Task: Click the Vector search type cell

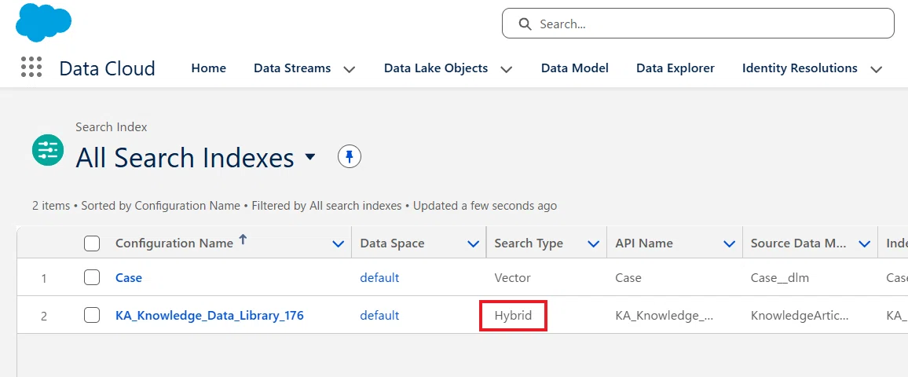Action: point(512,277)
